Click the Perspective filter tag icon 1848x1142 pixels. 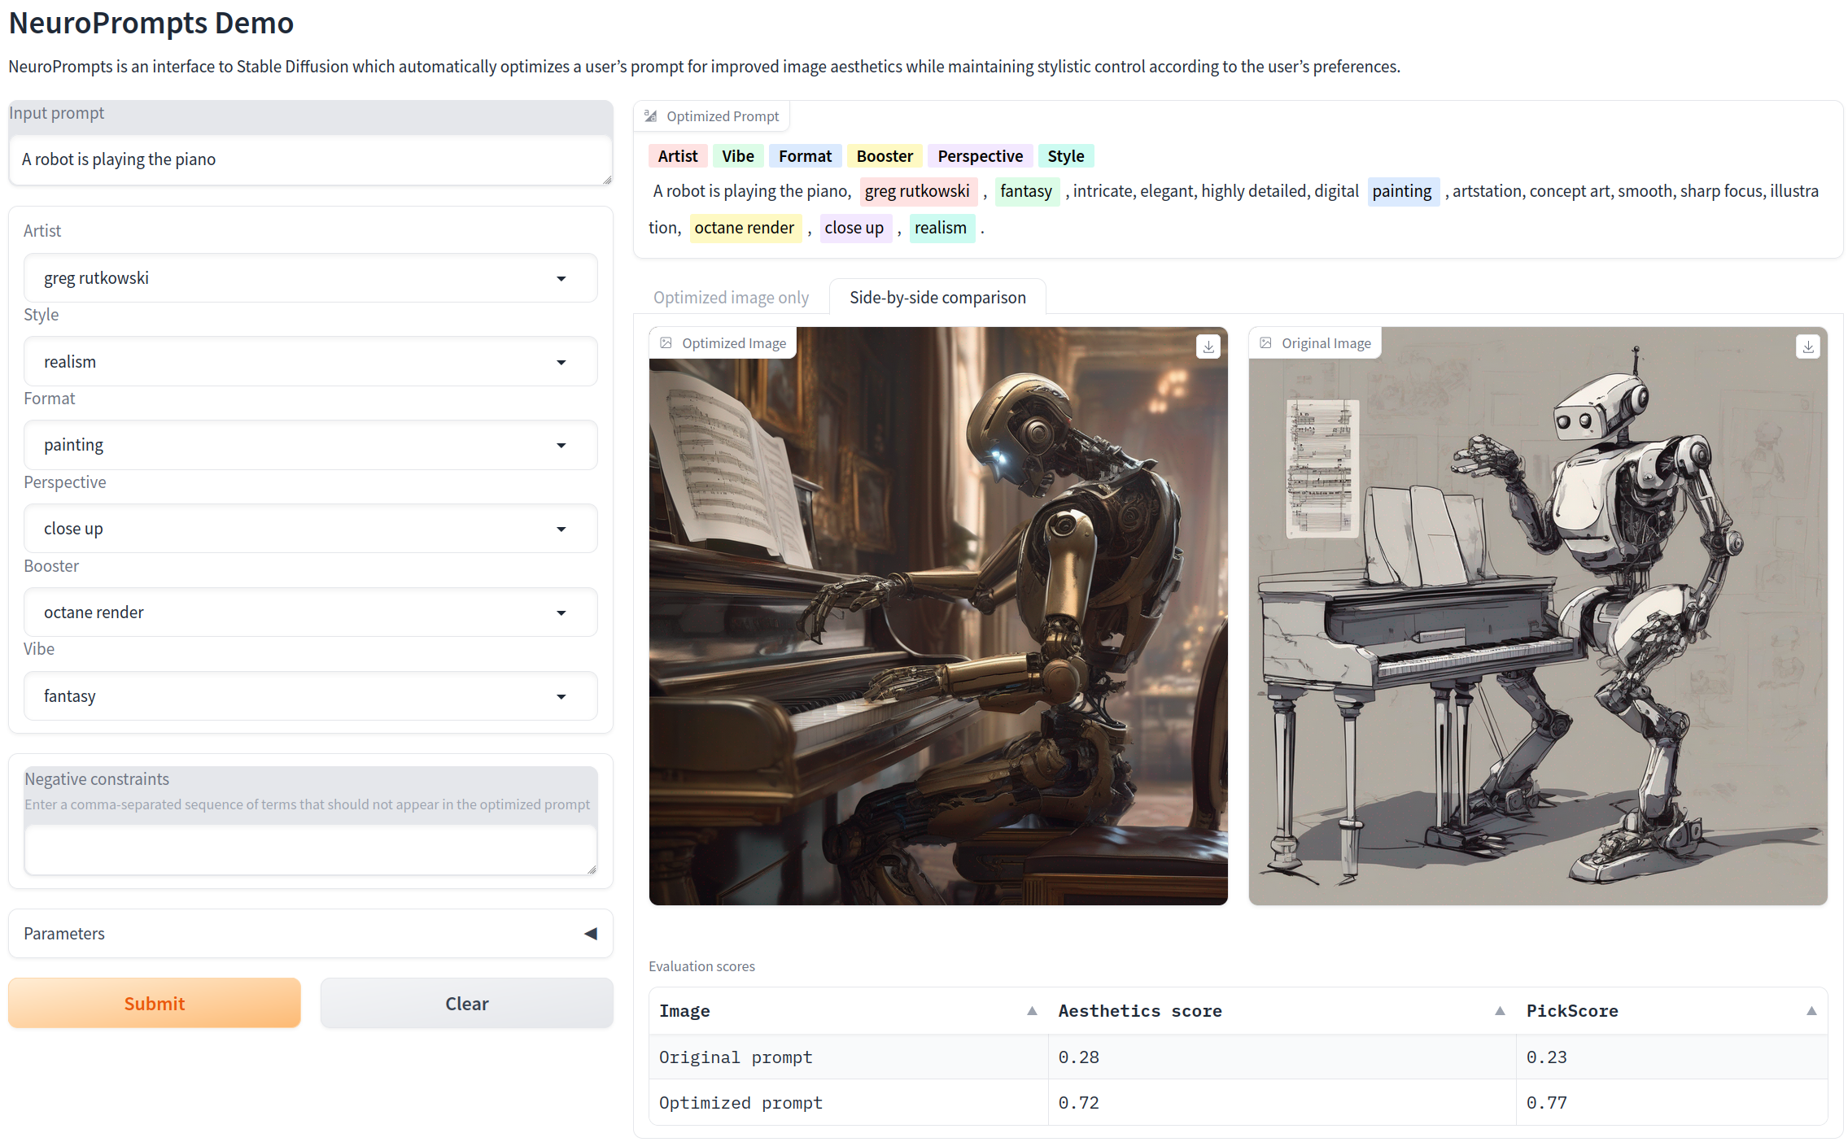pos(978,155)
